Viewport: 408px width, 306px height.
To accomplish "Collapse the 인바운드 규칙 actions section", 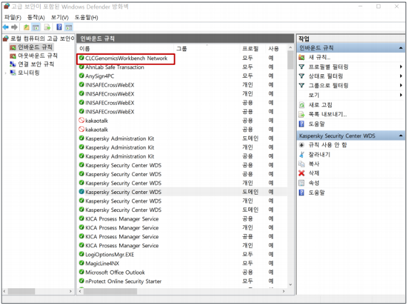I will (401, 48).
